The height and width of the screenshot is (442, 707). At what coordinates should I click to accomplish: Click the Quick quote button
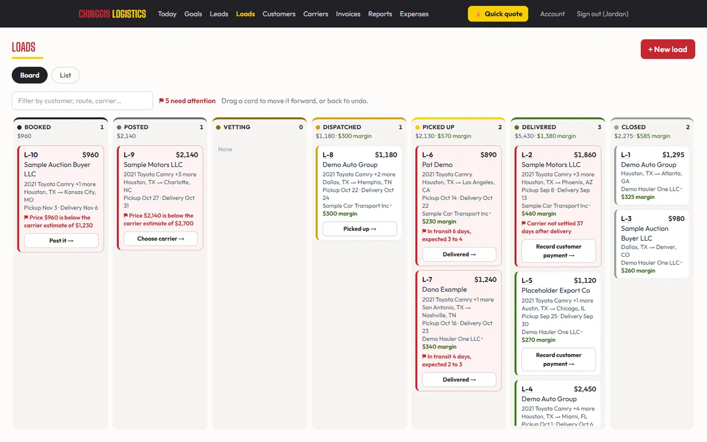tap(498, 14)
